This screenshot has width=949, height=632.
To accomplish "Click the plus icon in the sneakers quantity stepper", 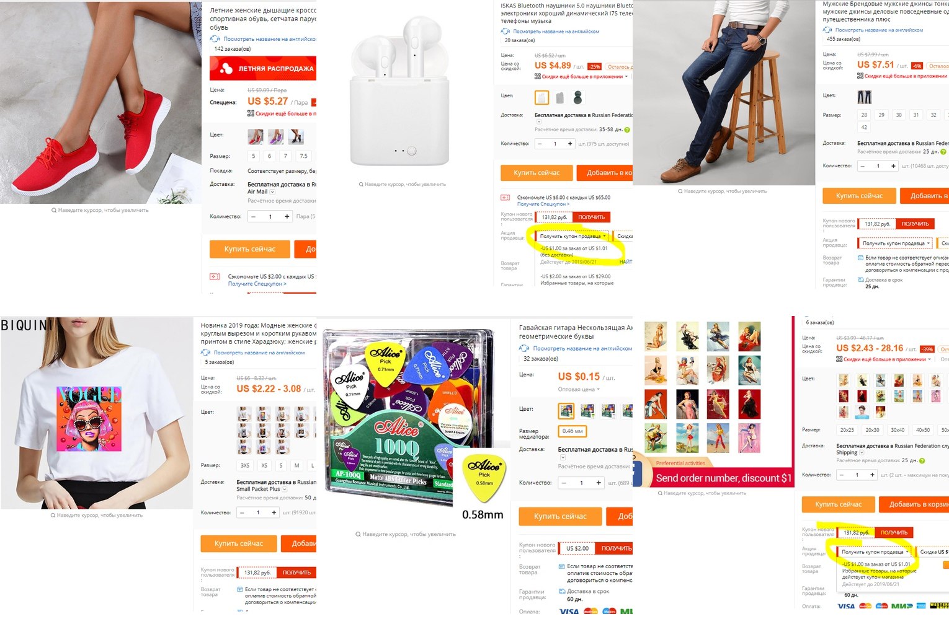I will (x=287, y=216).
